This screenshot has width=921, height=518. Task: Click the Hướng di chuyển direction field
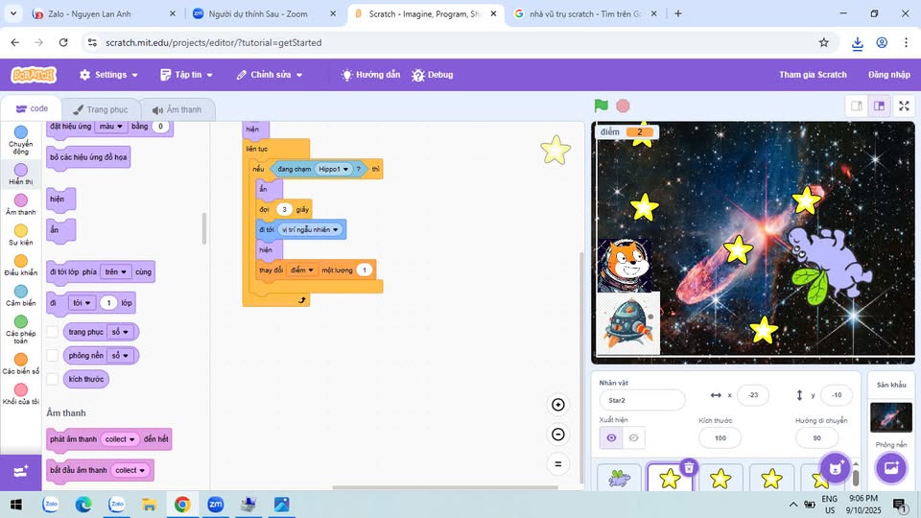(x=816, y=438)
